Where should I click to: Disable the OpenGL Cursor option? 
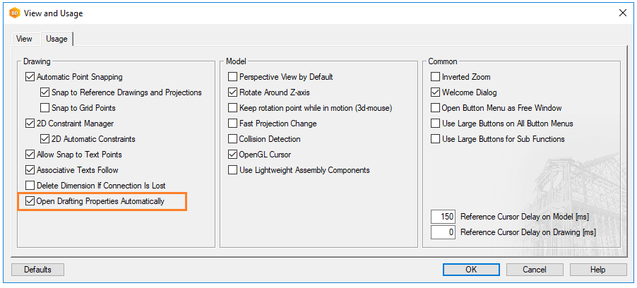(233, 155)
